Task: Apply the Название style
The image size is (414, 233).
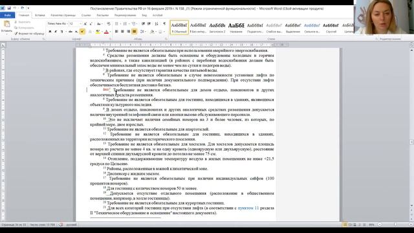Action: [x=236, y=27]
